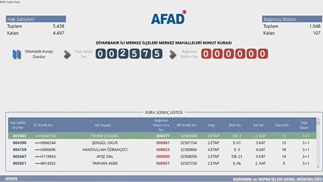Click digit 7 in the blue counter
This screenshot has width=323, height=182.
[145, 54]
